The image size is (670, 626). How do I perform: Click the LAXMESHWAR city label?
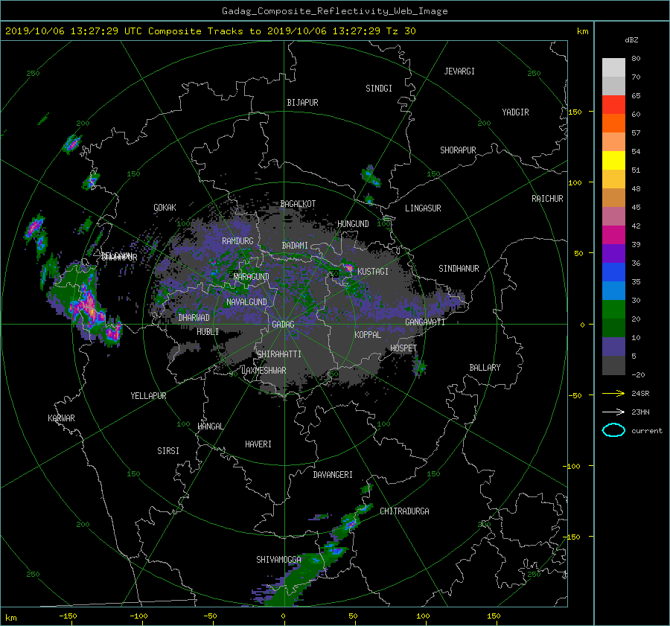click(x=264, y=371)
